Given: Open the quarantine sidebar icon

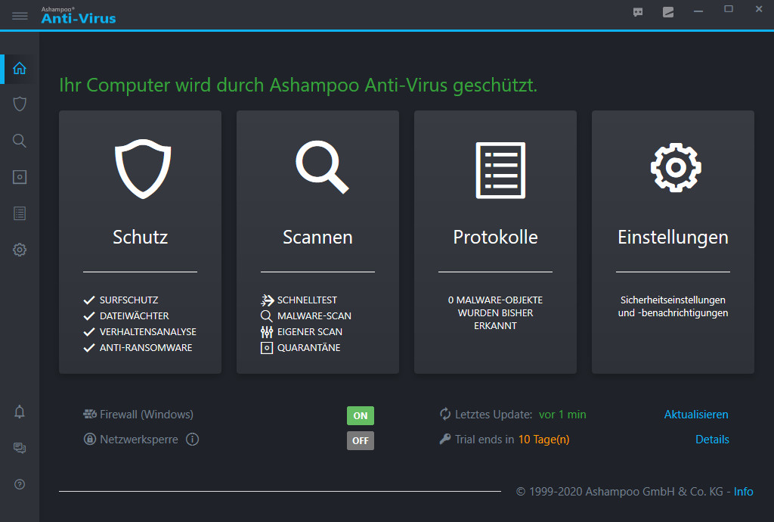Looking at the screenshot, I should (20, 177).
